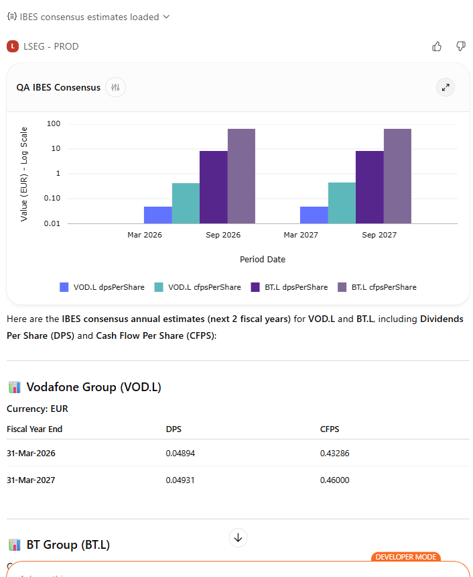Toggle BT.L dpsPerShare series in legend
This screenshot has width=473, height=577.
pyautogui.click(x=295, y=287)
